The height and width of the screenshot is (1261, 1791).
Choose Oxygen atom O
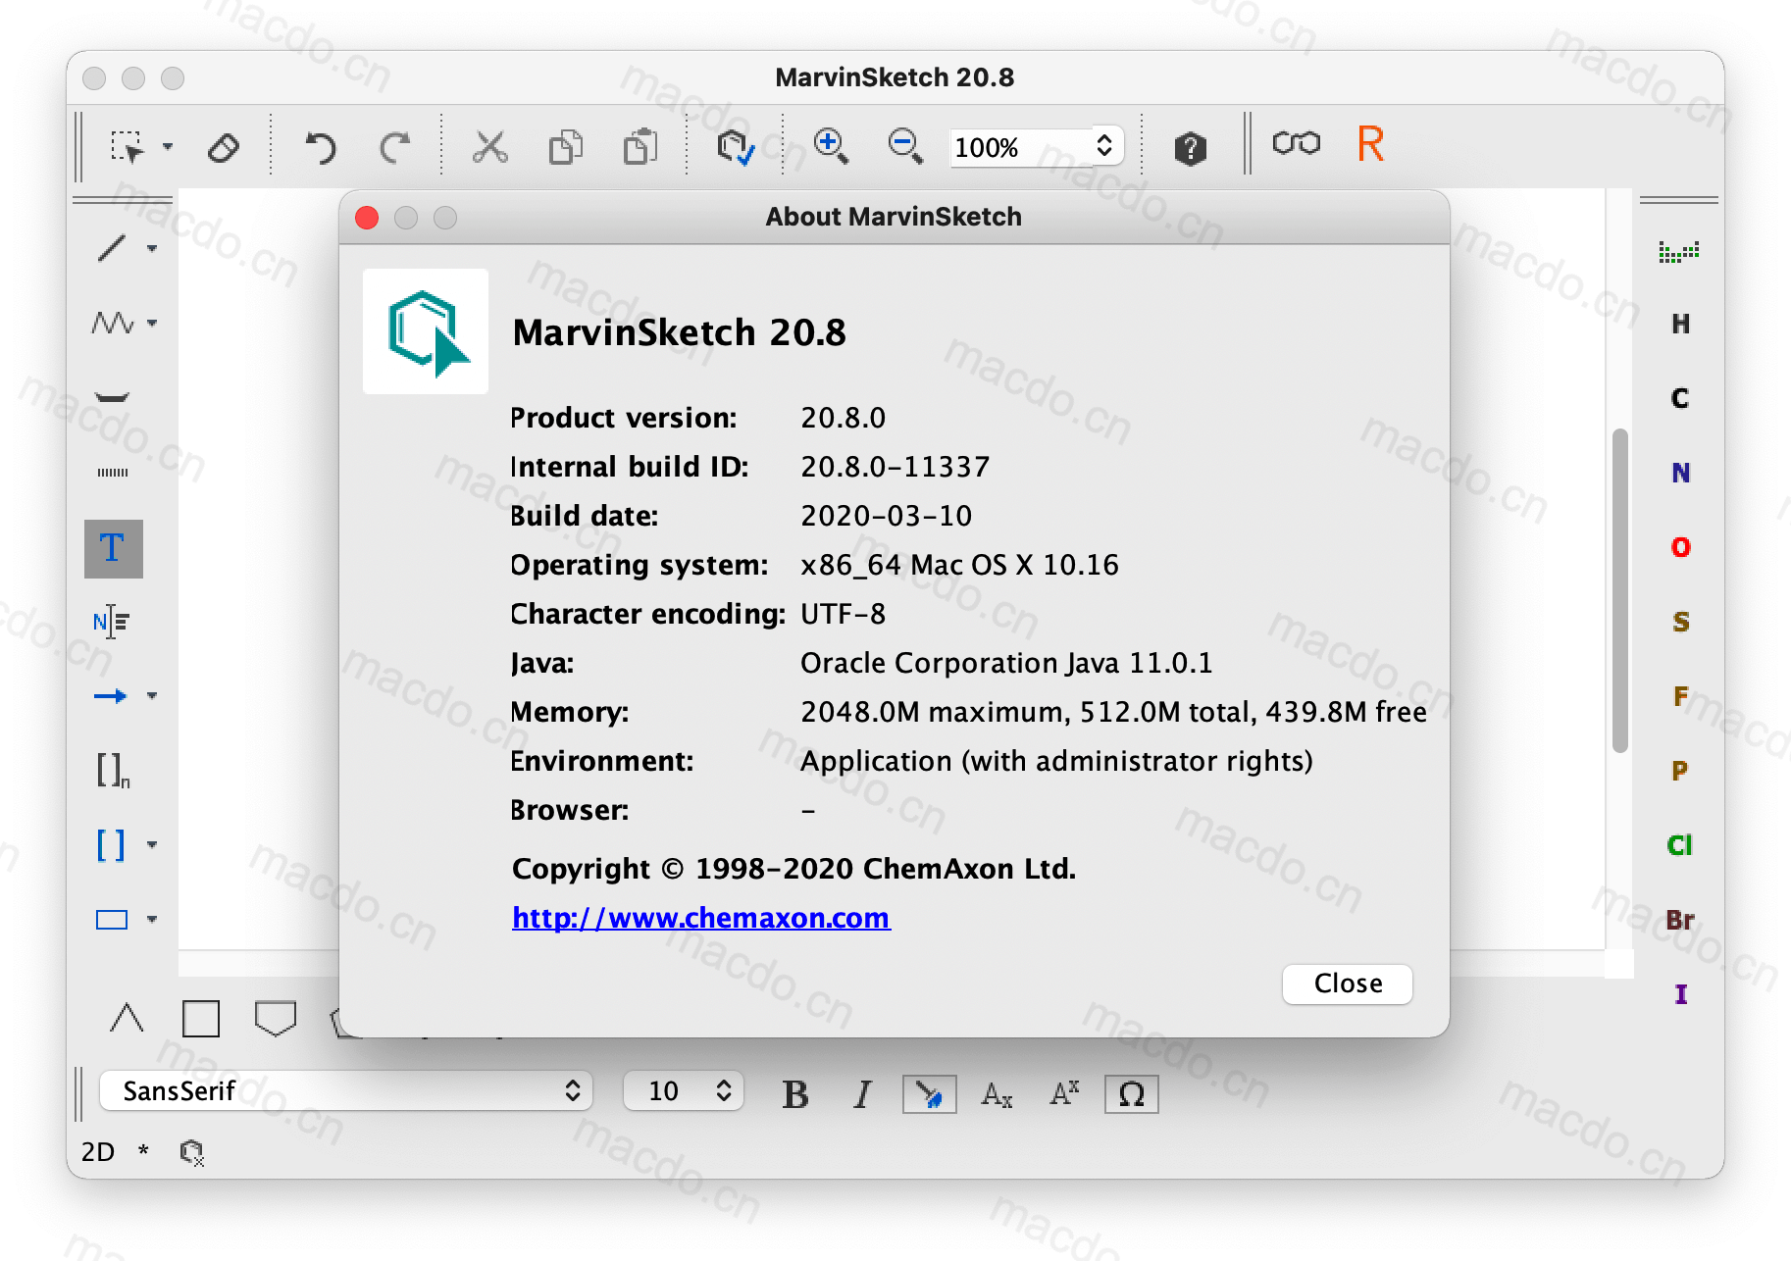[1681, 547]
